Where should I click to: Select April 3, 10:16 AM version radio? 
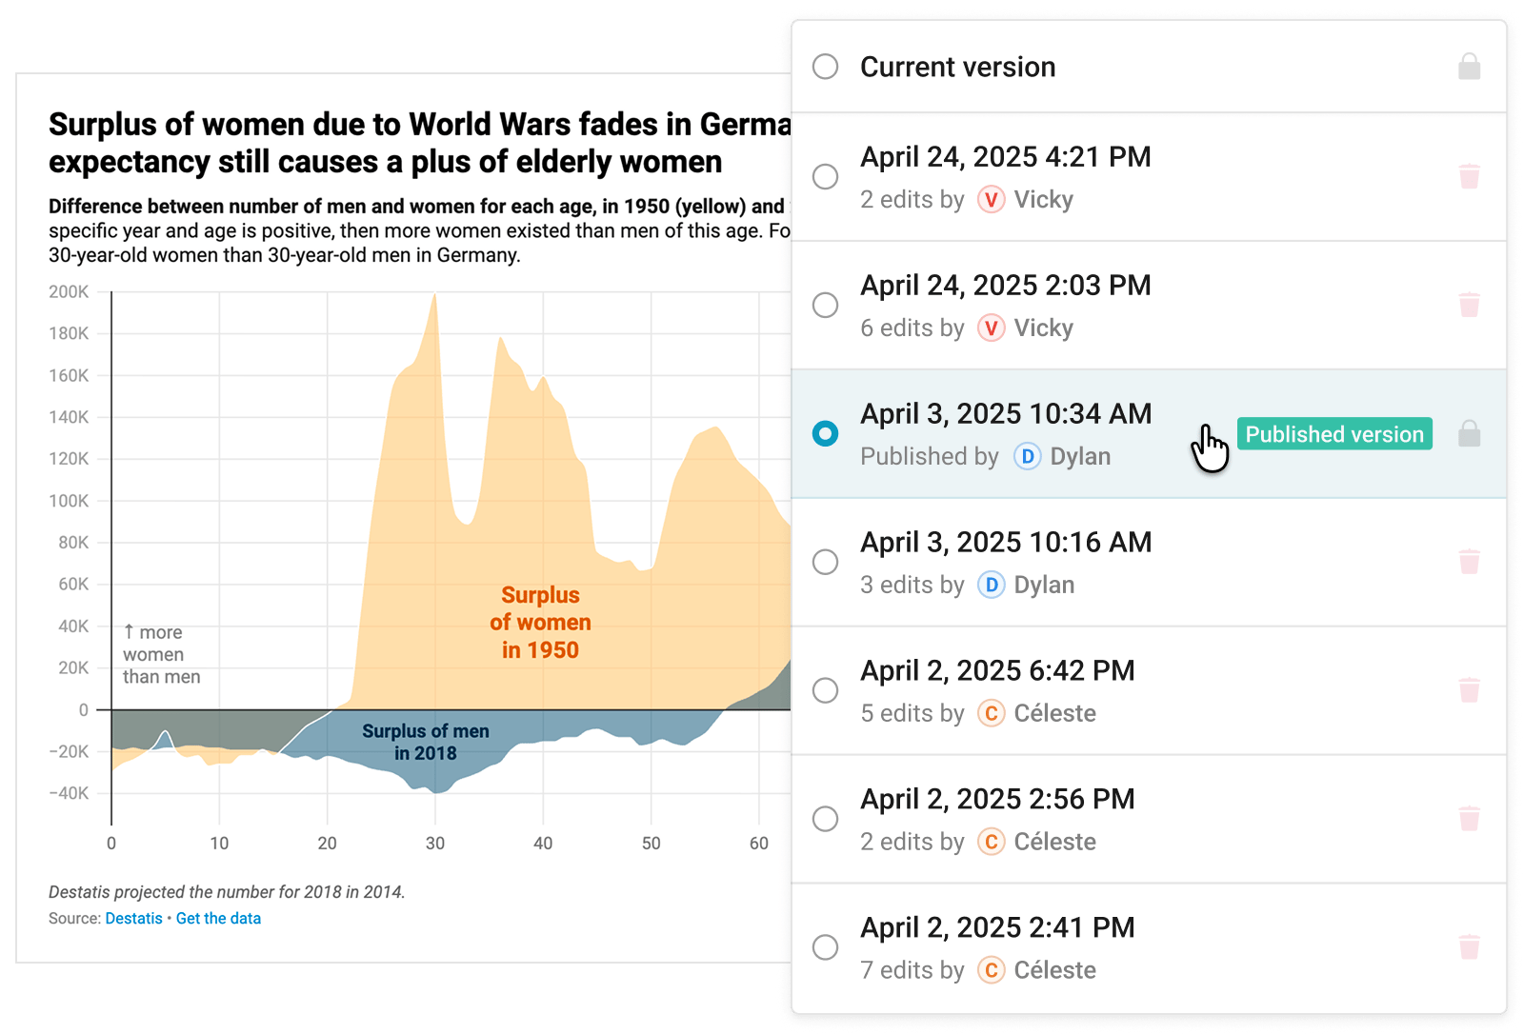coord(825,562)
